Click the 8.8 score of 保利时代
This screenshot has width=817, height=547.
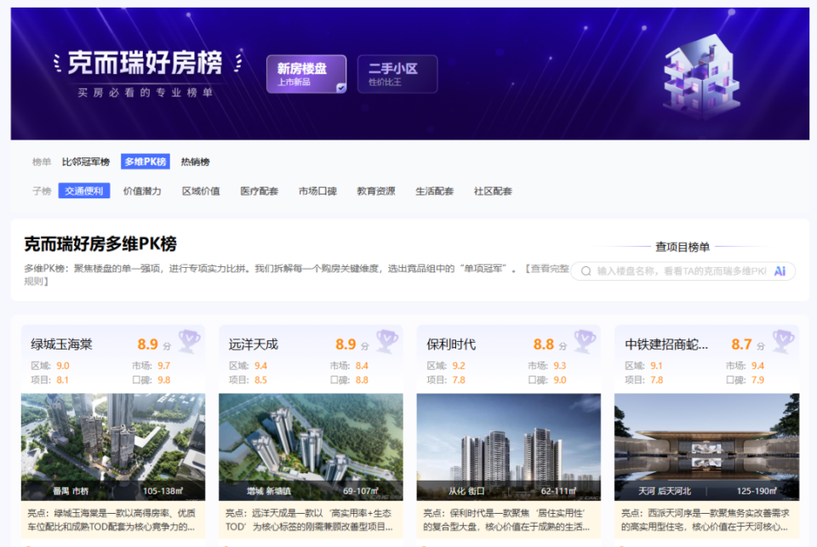click(x=544, y=345)
